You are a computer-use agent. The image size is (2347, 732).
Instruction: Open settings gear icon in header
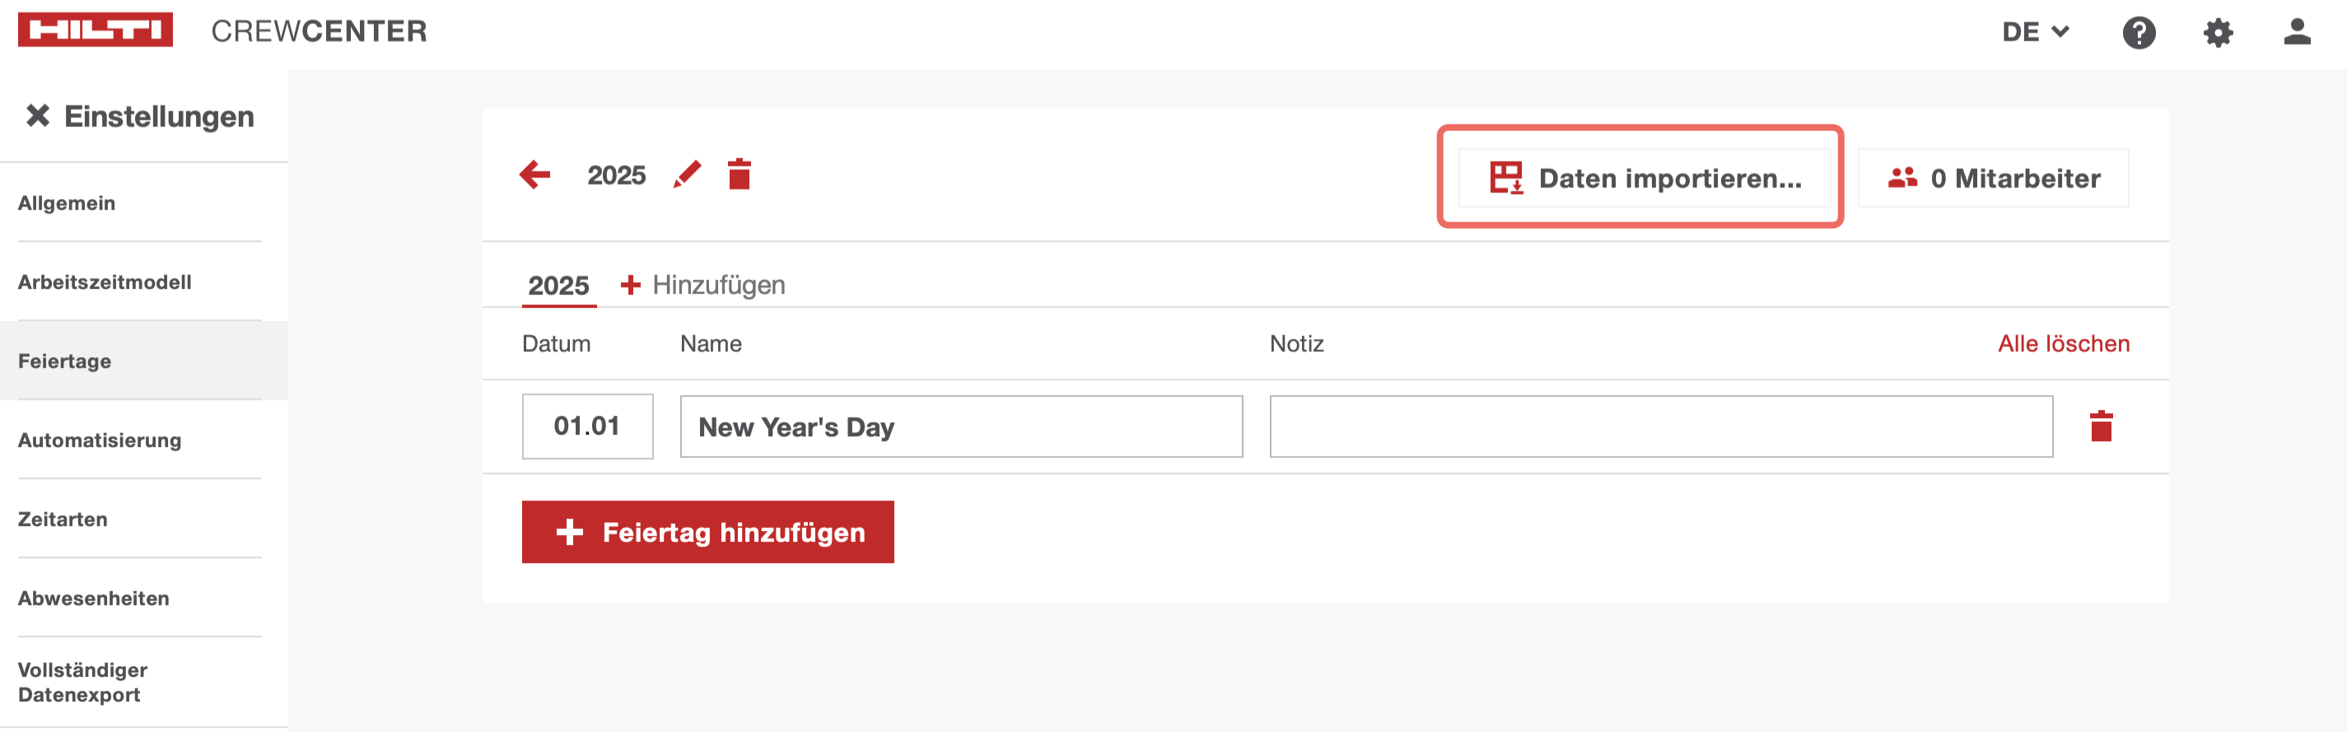point(2217,33)
